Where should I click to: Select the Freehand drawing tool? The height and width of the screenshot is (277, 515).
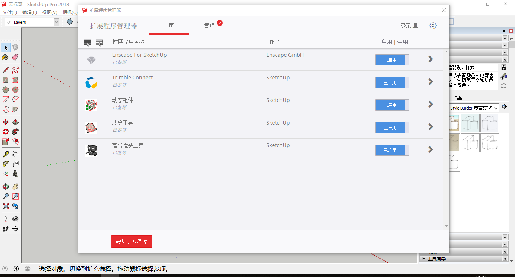[x=15, y=70]
